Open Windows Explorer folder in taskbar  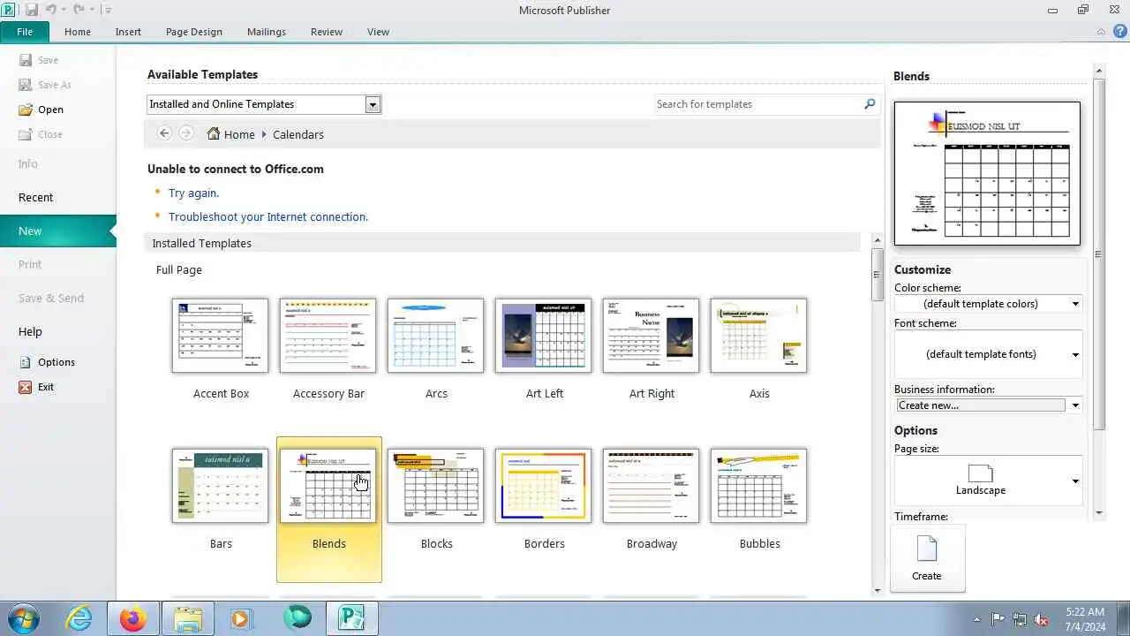[x=188, y=618]
